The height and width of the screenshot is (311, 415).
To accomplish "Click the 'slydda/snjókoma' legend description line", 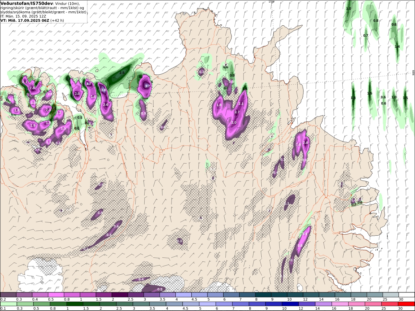I will coord(43,12).
